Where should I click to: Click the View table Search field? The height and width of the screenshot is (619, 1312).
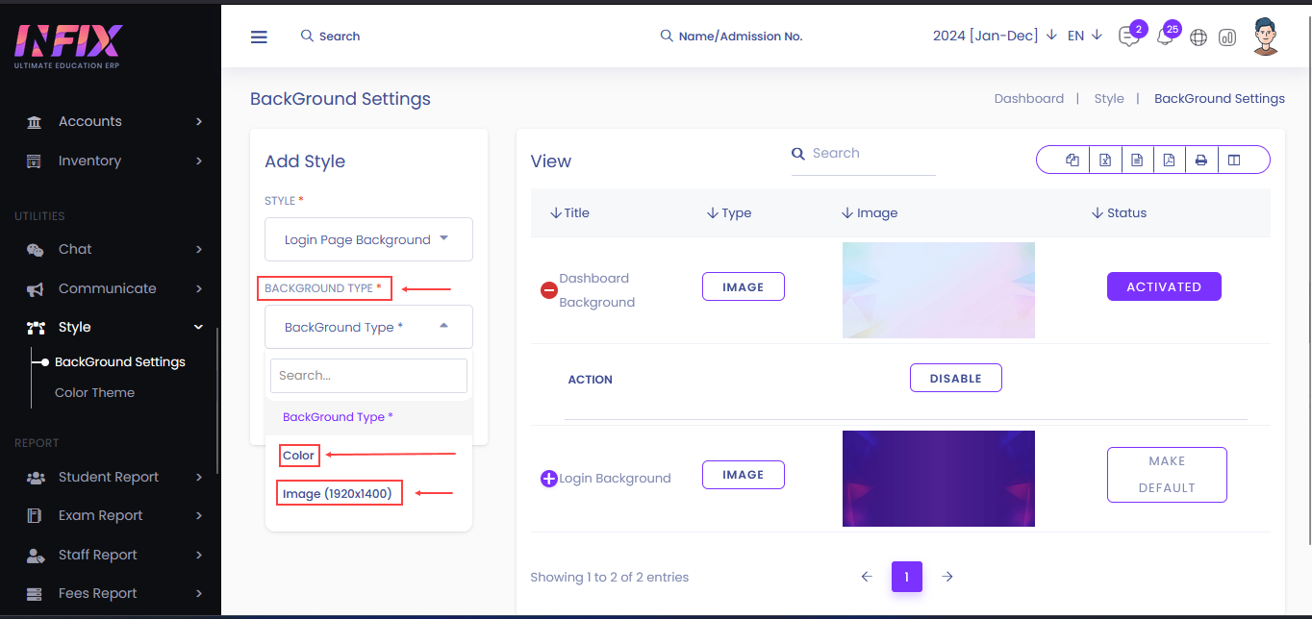click(x=863, y=155)
